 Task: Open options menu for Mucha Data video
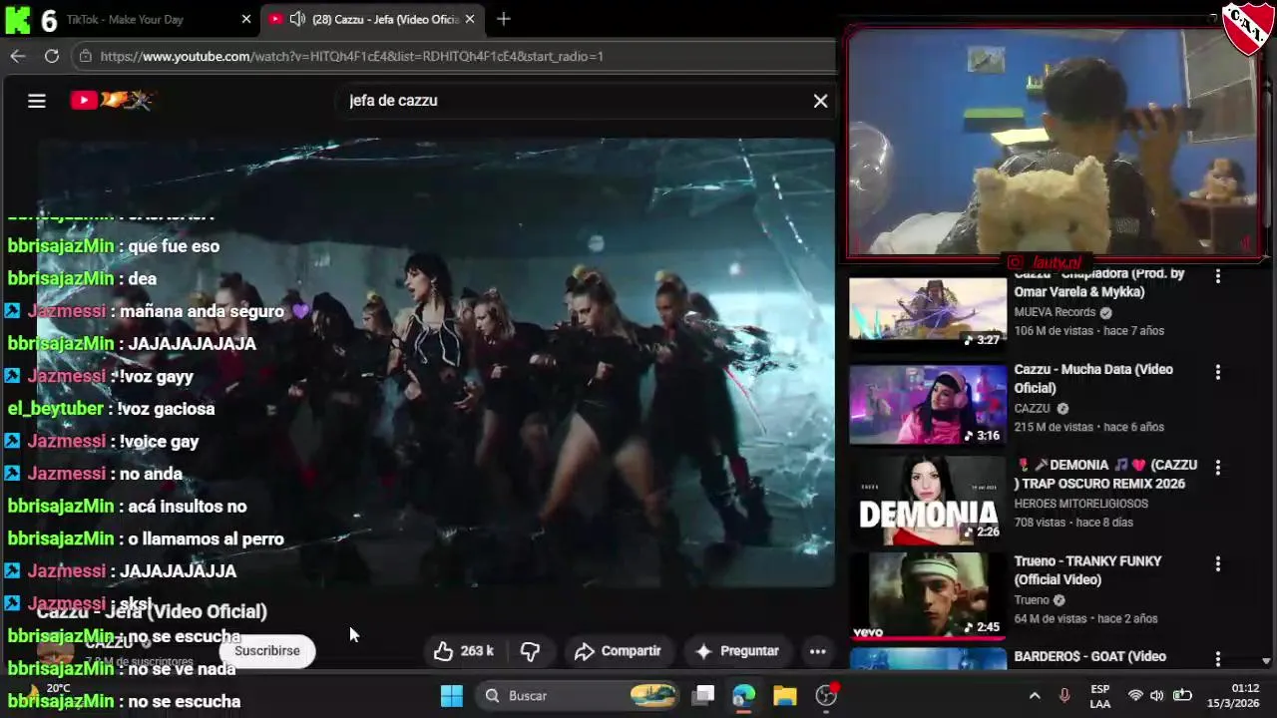[1217, 372]
